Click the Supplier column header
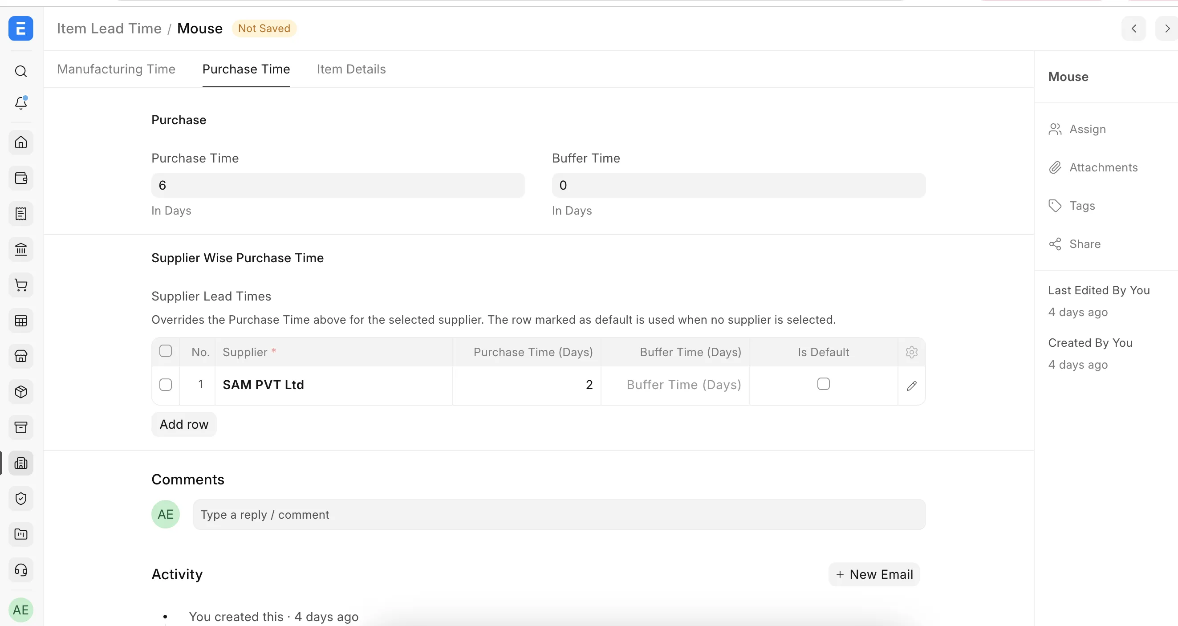Screen dimensions: 1178x626 coord(334,352)
